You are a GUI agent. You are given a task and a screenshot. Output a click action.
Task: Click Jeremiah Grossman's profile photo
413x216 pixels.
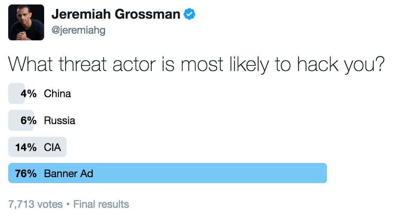click(26, 22)
